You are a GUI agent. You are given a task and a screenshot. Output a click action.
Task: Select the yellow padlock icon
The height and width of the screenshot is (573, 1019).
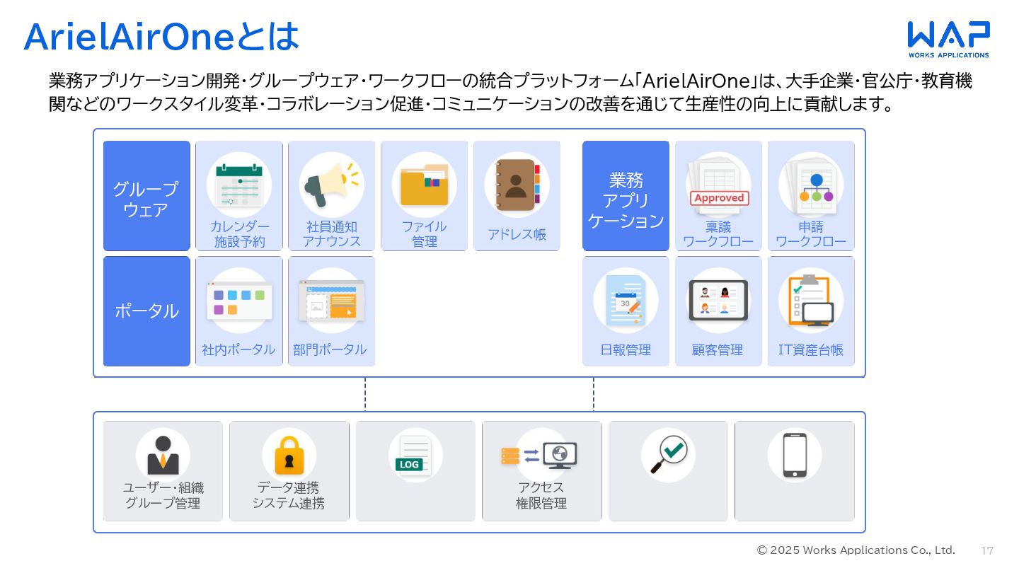(x=289, y=455)
